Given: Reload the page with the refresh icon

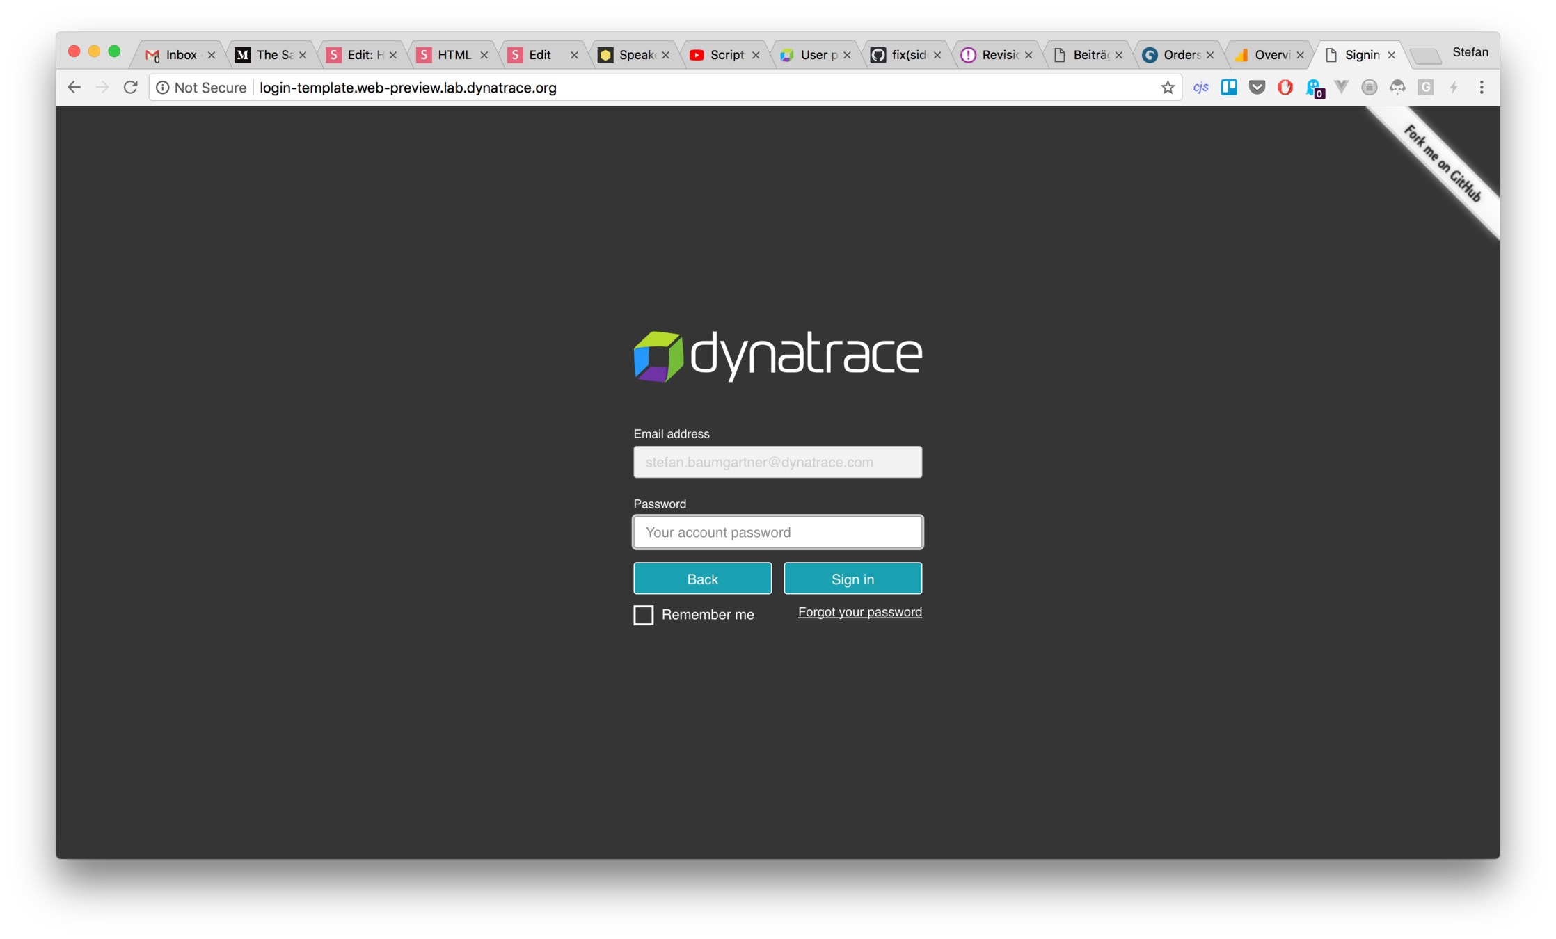Looking at the screenshot, I should click(130, 88).
